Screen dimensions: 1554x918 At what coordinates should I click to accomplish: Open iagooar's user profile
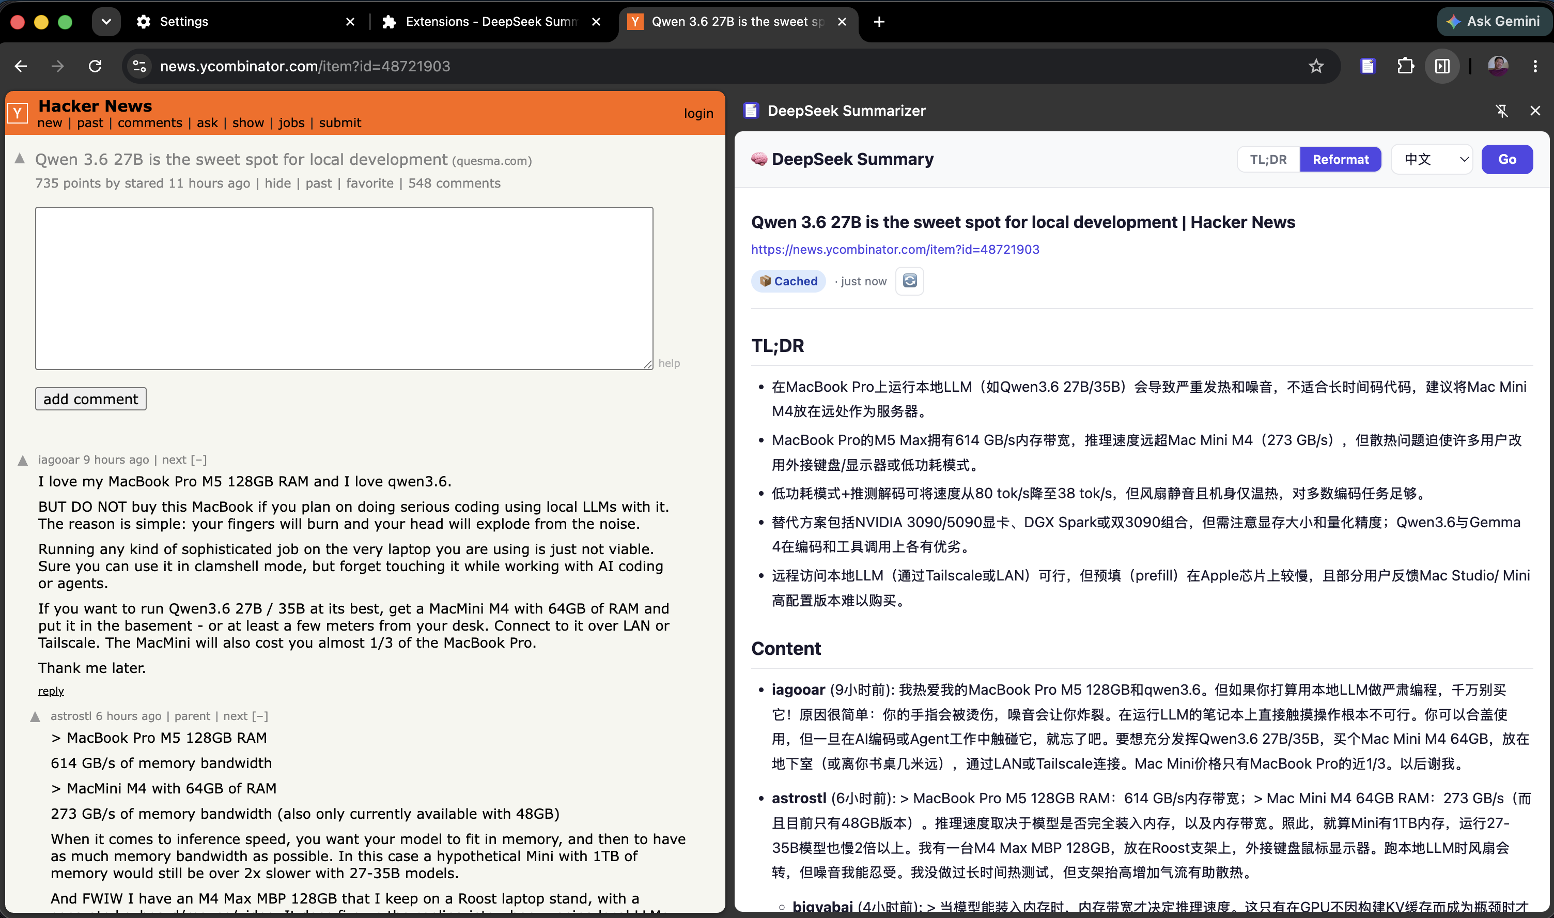tap(59, 460)
